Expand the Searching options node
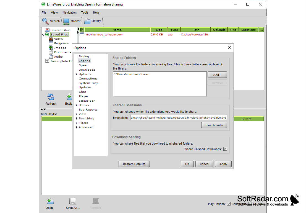Screen dimensions: 306x213 tap(77, 119)
